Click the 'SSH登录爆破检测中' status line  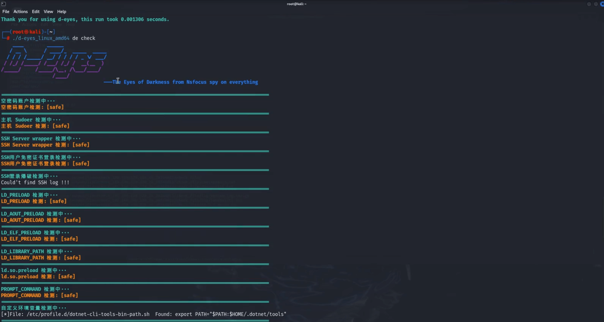[x=29, y=176]
